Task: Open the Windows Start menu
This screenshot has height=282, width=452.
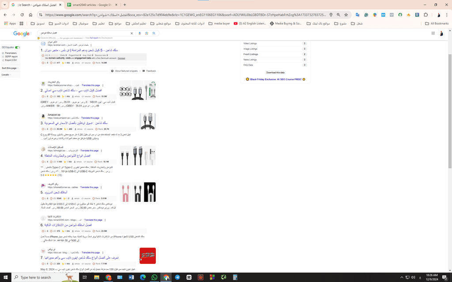Action: [x=6, y=278]
